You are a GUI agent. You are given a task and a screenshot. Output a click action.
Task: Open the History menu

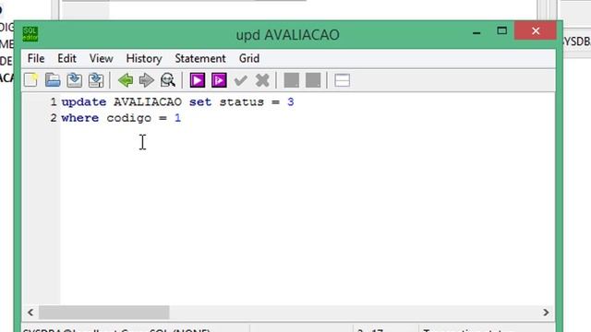144,59
